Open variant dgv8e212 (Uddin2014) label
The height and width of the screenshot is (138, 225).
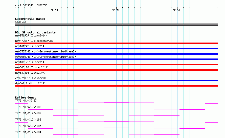pyautogui.click(x=30, y=83)
